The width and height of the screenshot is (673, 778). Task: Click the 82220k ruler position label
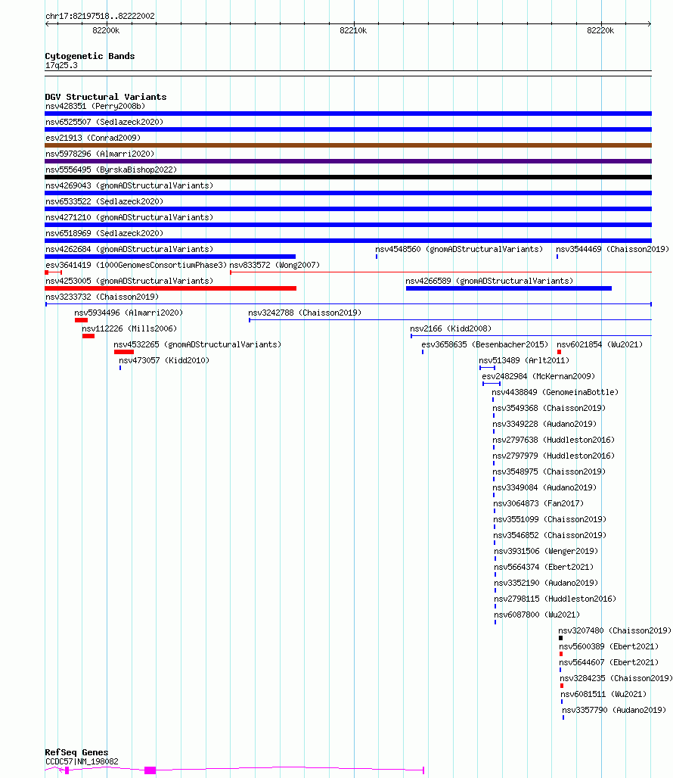point(600,30)
